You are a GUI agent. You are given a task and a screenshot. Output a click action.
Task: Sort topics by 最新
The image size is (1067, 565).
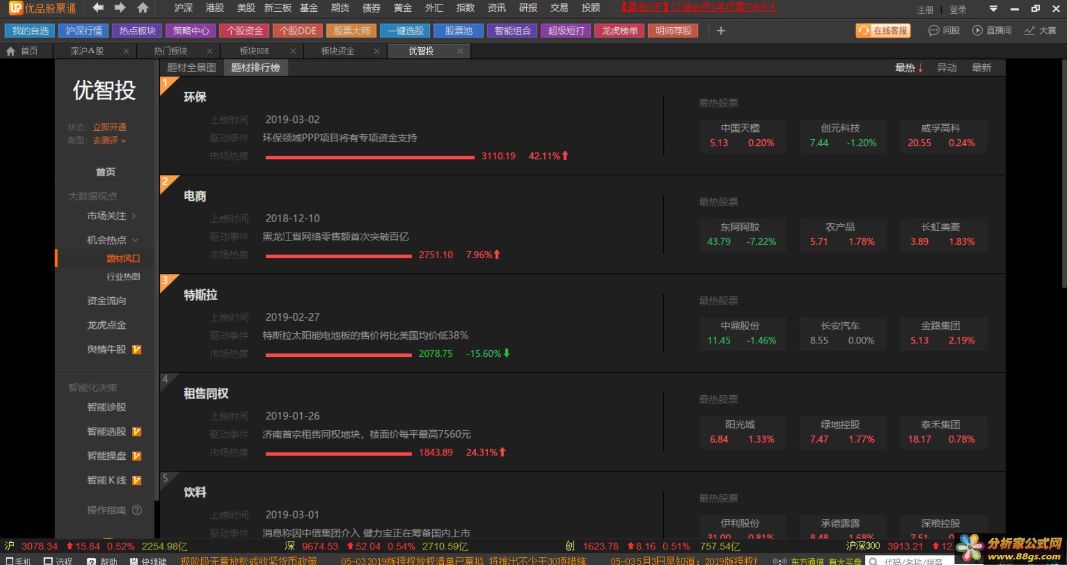point(981,67)
